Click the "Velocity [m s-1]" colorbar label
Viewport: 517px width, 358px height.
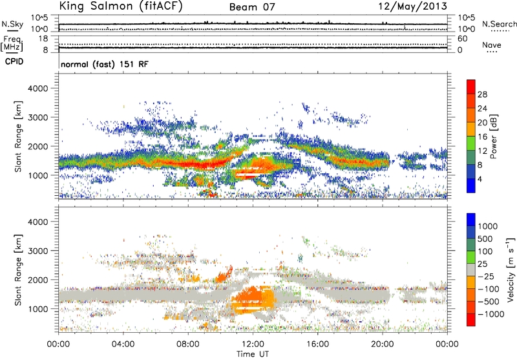pos(511,269)
